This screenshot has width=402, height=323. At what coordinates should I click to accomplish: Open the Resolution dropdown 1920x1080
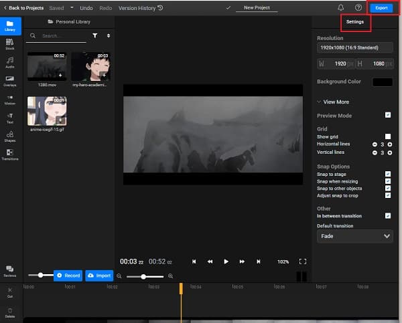pos(355,47)
